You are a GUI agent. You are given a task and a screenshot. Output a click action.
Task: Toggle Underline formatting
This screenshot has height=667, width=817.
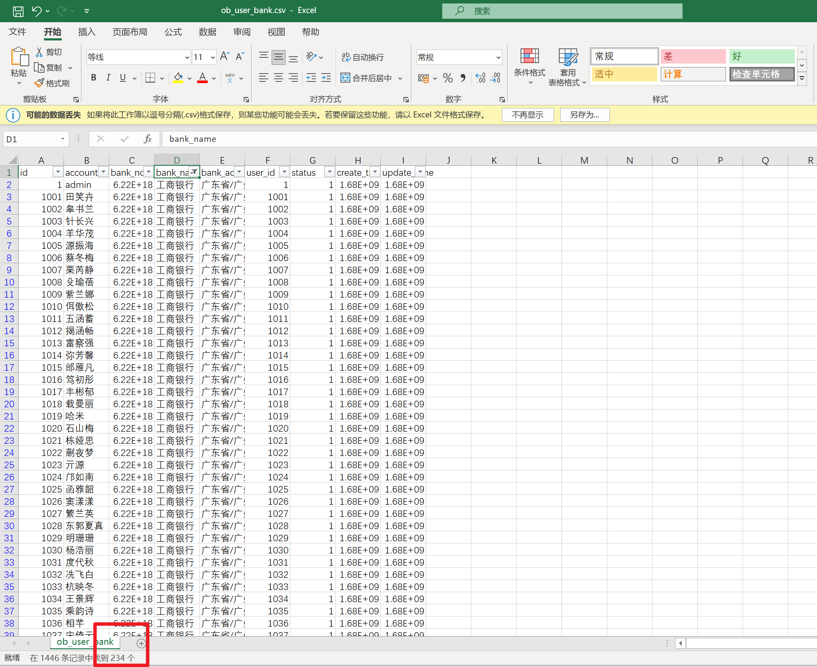[x=123, y=78]
